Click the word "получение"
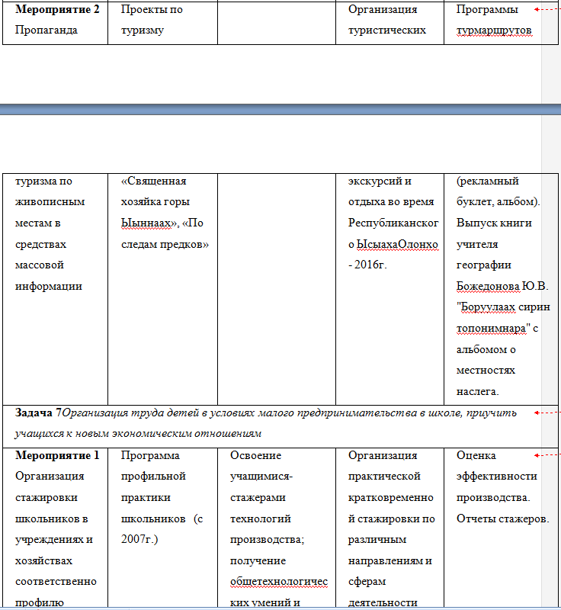This screenshot has height=610, width=561. coord(258,561)
